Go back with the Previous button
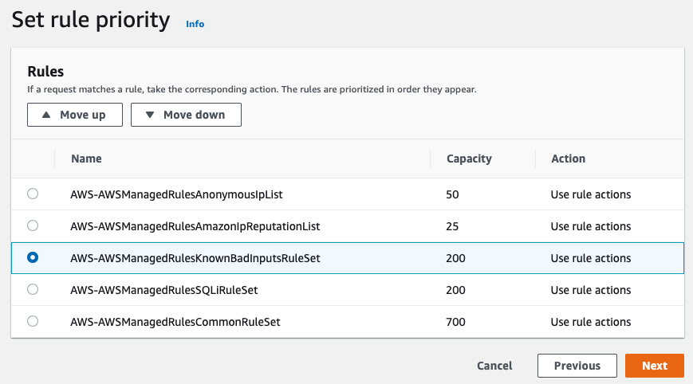The width and height of the screenshot is (693, 384). pos(577,366)
